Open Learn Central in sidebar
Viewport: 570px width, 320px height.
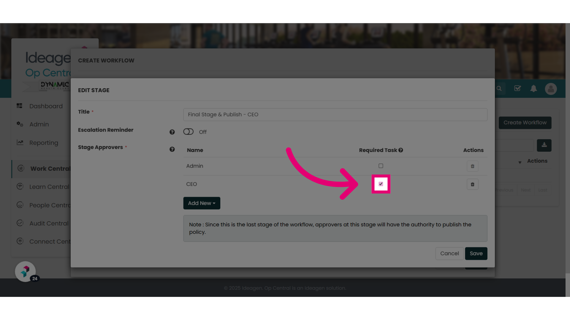(49, 187)
